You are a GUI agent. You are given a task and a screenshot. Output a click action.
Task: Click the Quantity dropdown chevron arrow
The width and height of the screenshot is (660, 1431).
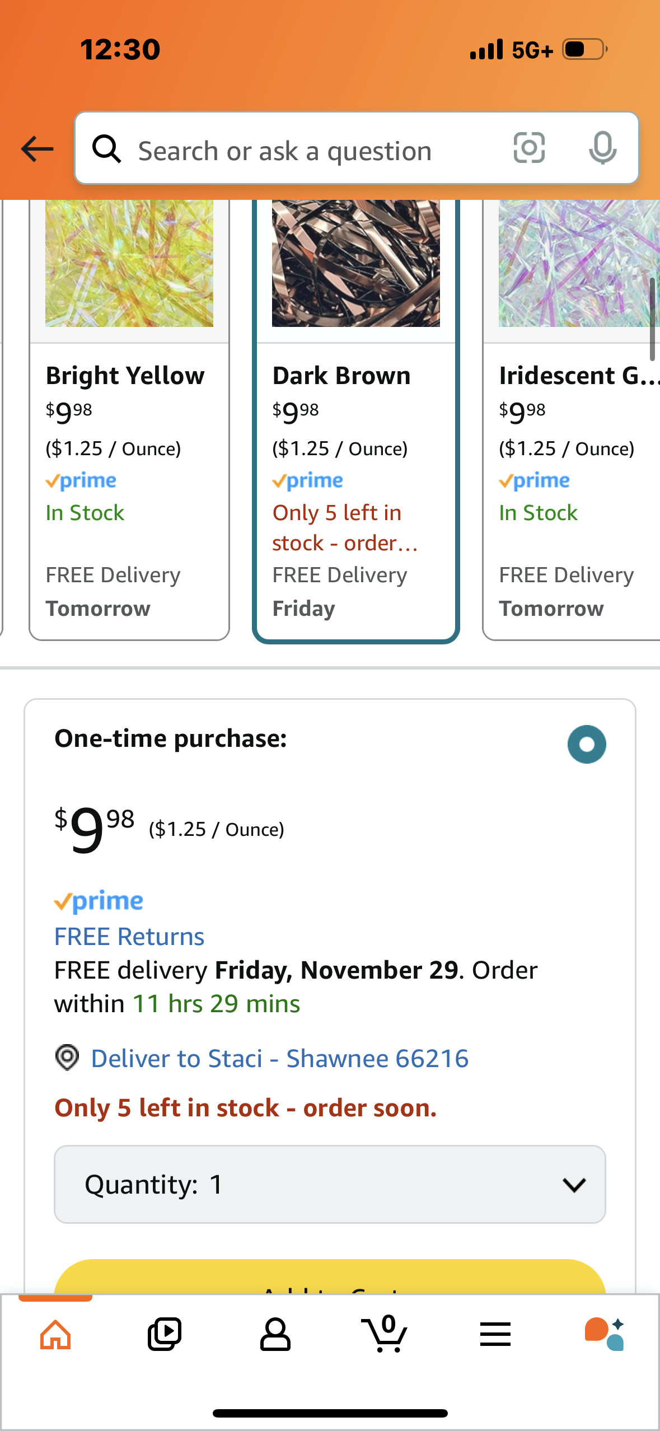pos(574,1185)
